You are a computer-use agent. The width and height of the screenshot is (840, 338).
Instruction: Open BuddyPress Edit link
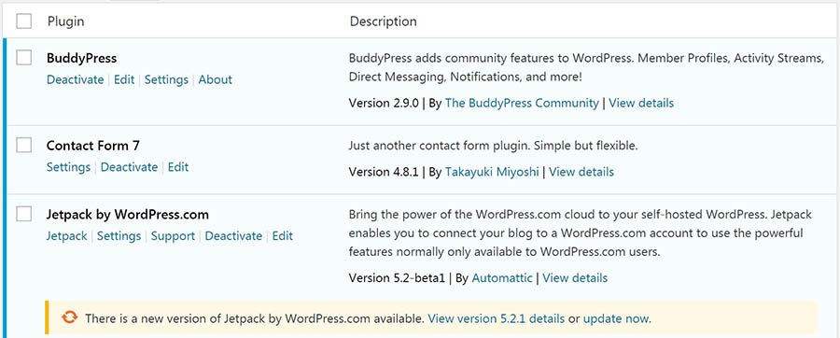click(124, 79)
